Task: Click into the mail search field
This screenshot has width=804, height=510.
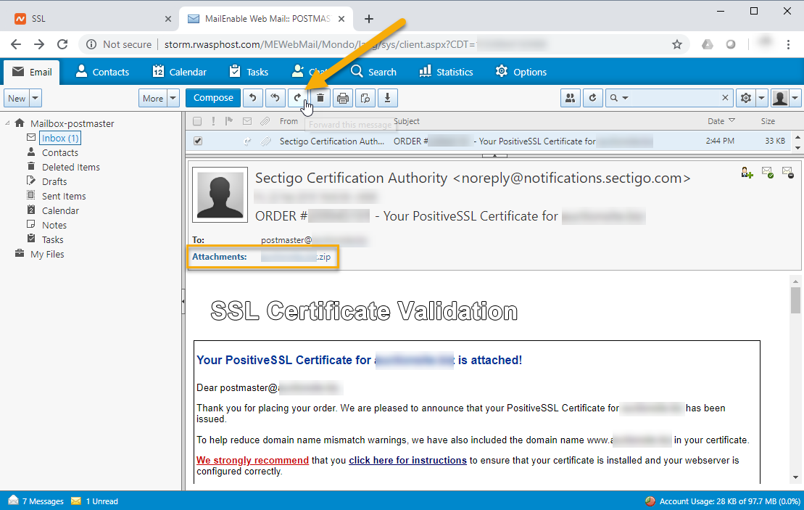Action: point(674,97)
